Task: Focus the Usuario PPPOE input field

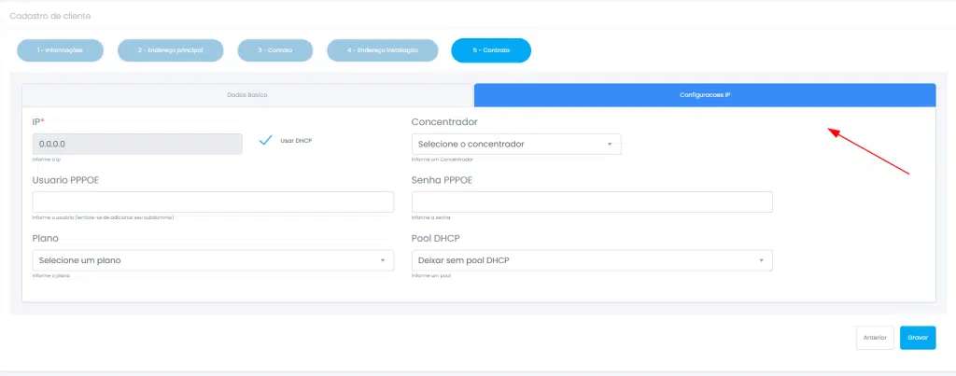Action: coord(213,202)
